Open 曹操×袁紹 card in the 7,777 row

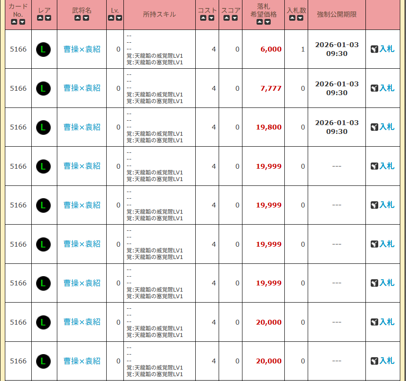(x=82, y=88)
